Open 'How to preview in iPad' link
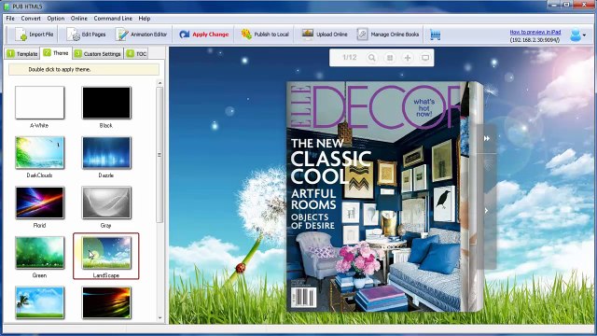 pyautogui.click(x=535, y=32)
